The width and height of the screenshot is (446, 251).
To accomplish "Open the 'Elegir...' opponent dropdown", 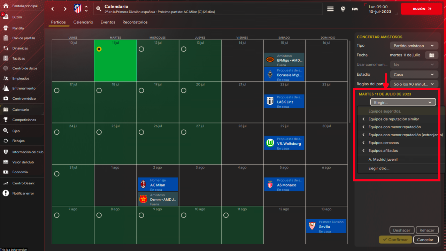I will point(403,102).
